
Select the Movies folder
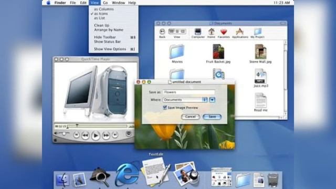click(x=177, y=54)
